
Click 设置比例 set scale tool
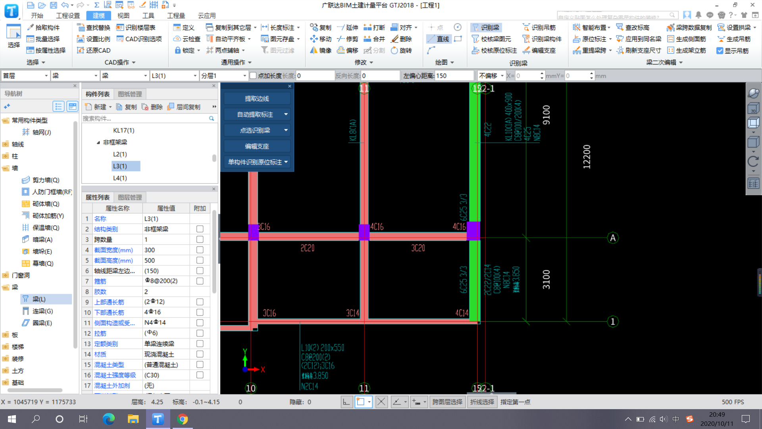pyautogui.click(x=94, y=39)
